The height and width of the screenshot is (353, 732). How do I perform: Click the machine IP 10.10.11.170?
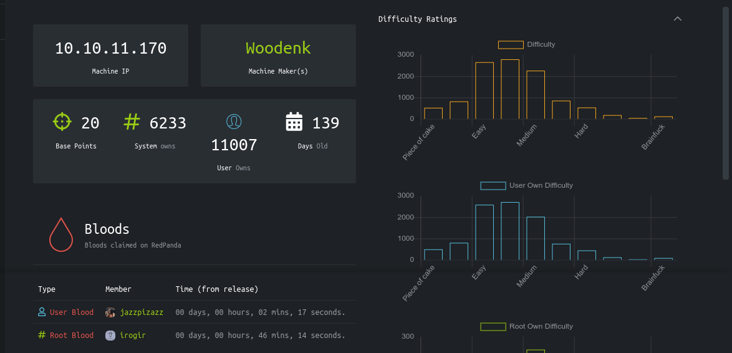click(x=110, y=48)
